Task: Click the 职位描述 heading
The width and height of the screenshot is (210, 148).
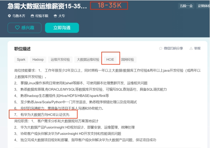Action: tap(22, 49)
